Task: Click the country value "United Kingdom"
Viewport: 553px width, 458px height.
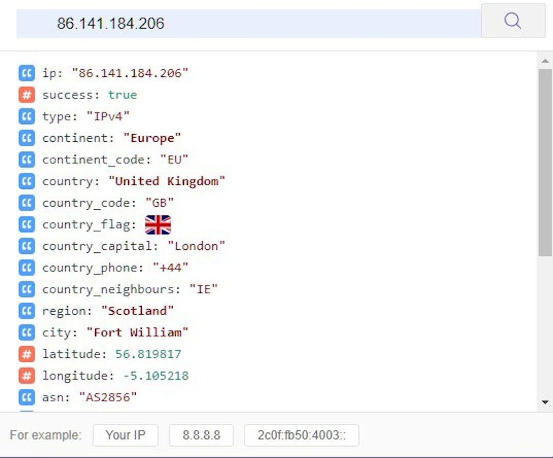Action: [166, 181]
